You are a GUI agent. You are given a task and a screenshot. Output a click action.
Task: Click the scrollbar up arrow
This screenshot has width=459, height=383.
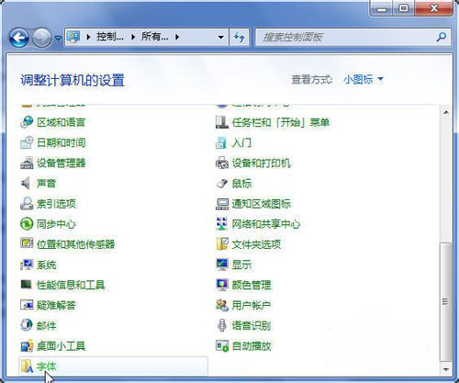coord(446,112)
